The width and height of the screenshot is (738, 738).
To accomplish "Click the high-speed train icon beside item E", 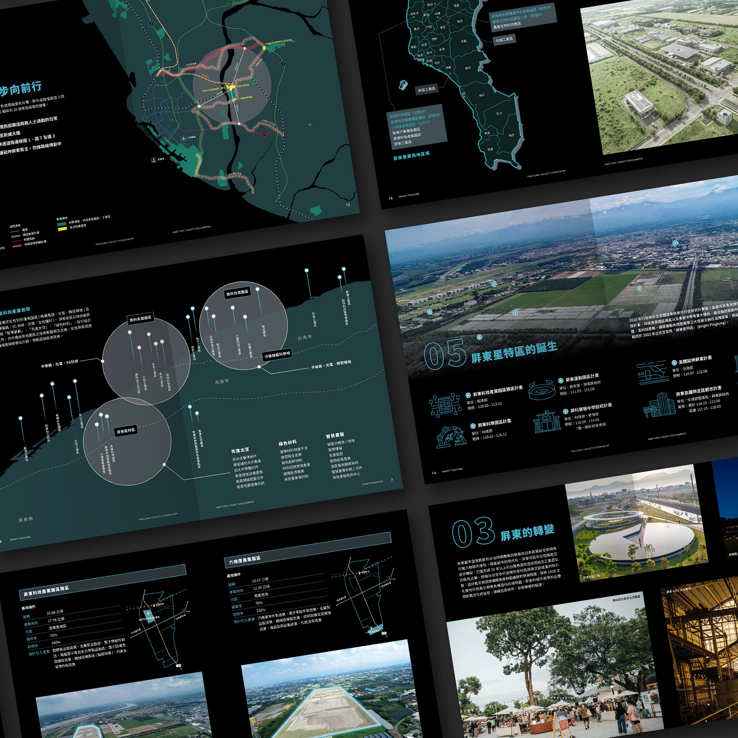I will pyautogui.click(x=653, y=373).
